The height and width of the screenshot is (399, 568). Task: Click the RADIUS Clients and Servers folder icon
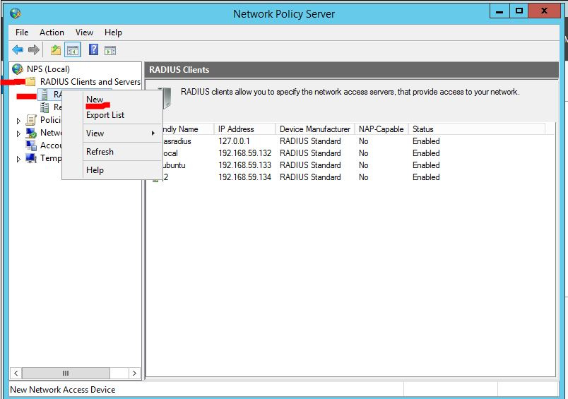click(x=30, y=81)
